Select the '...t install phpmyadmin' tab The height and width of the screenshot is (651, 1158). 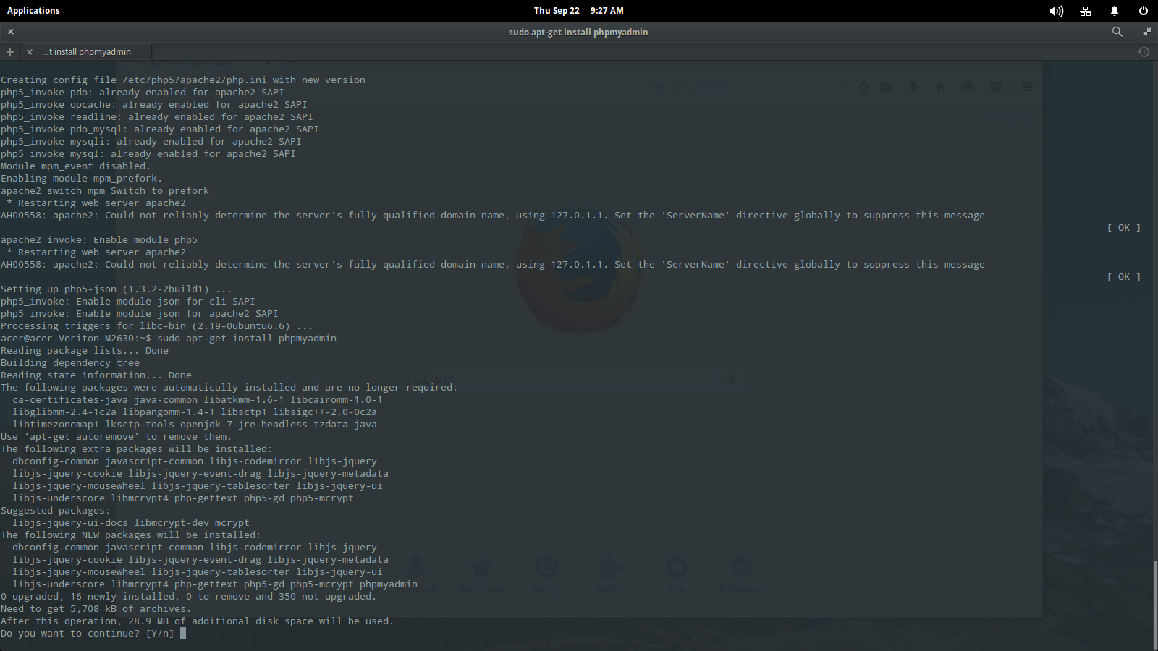pyautogui.click(x=87, y=52)
